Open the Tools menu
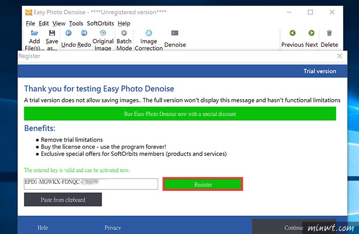The image size is (359, 234). [x=76, y=24]
